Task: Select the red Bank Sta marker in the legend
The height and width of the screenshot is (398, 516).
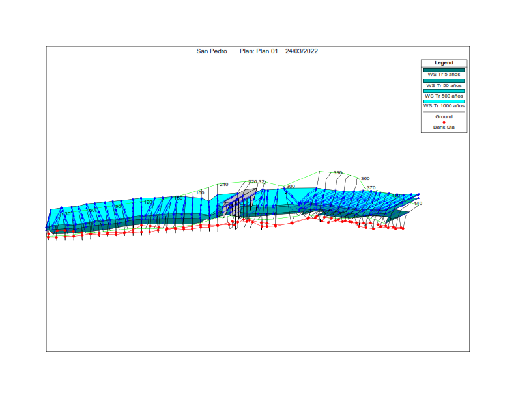Action: (x=444, y=122)
